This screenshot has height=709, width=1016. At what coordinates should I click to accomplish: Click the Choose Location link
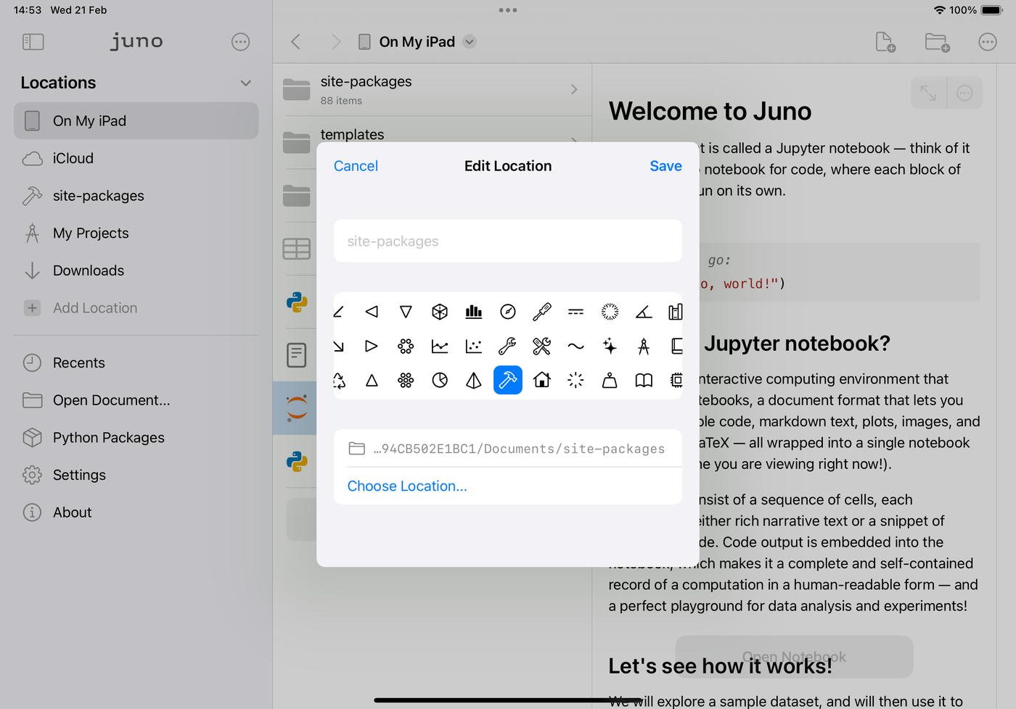407,486
